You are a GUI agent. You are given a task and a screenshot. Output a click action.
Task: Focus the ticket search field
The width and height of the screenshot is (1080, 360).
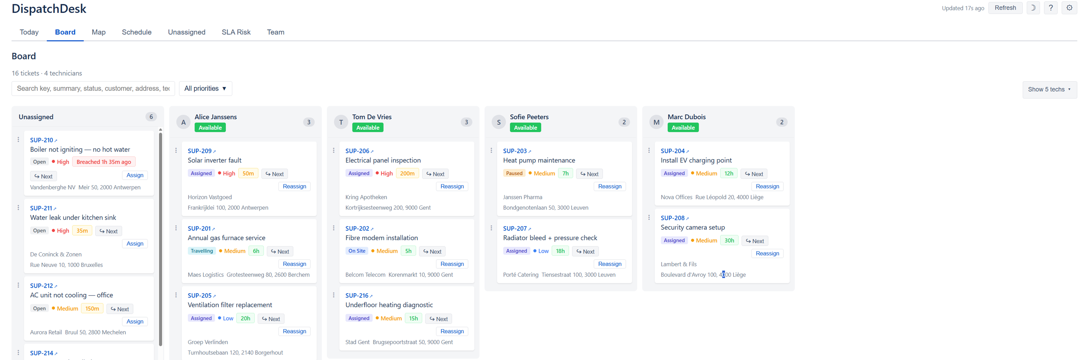[93, 89]
